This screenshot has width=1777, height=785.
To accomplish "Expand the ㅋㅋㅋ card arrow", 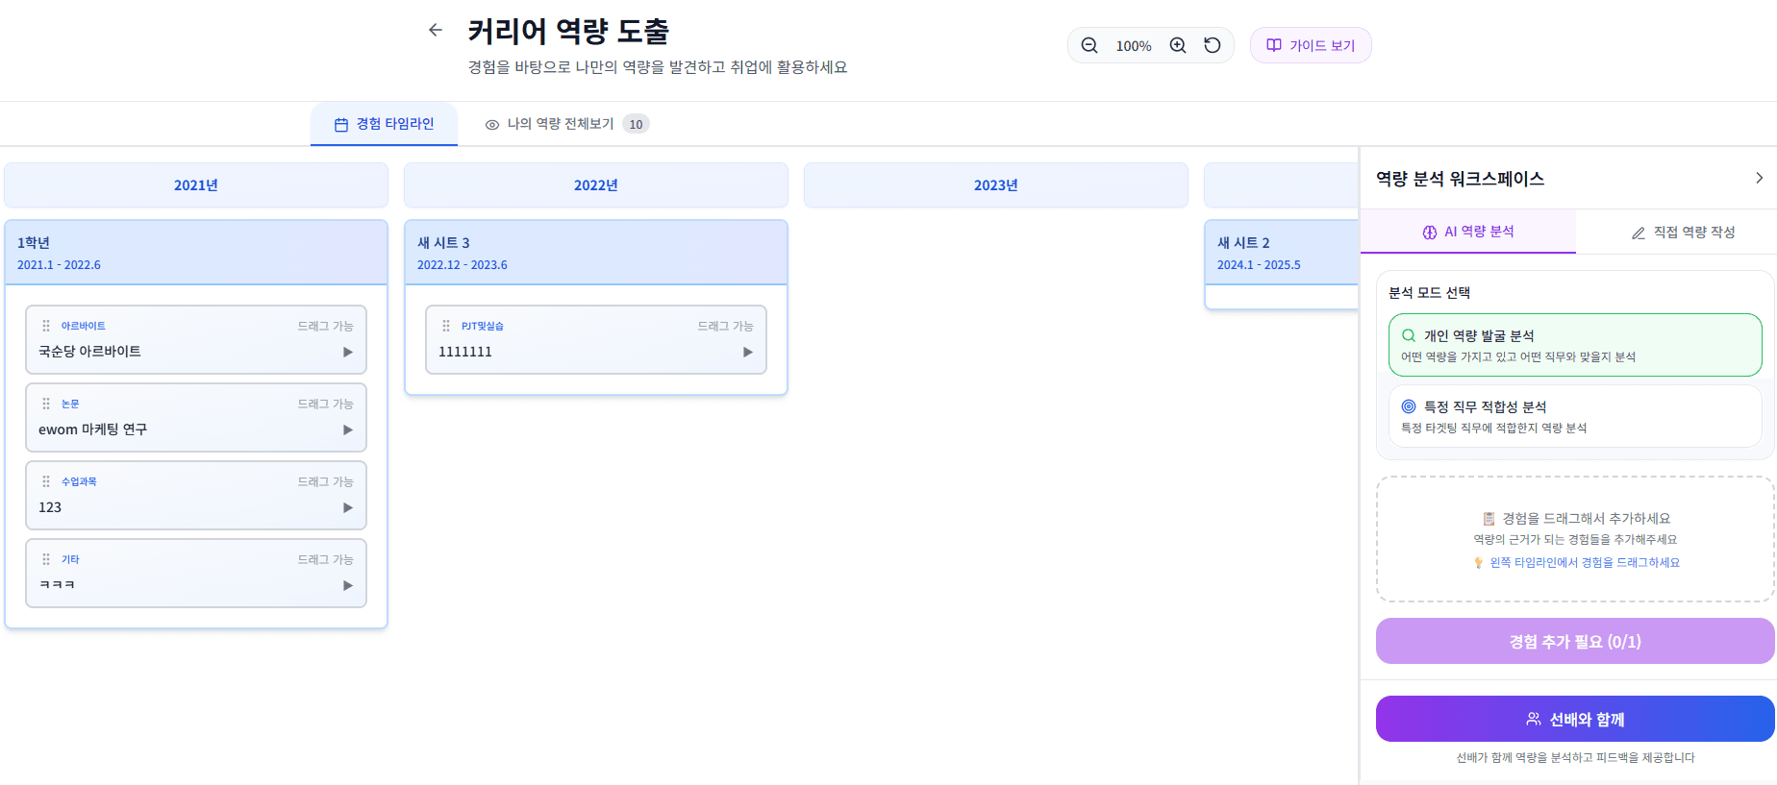I will point(348,585).
